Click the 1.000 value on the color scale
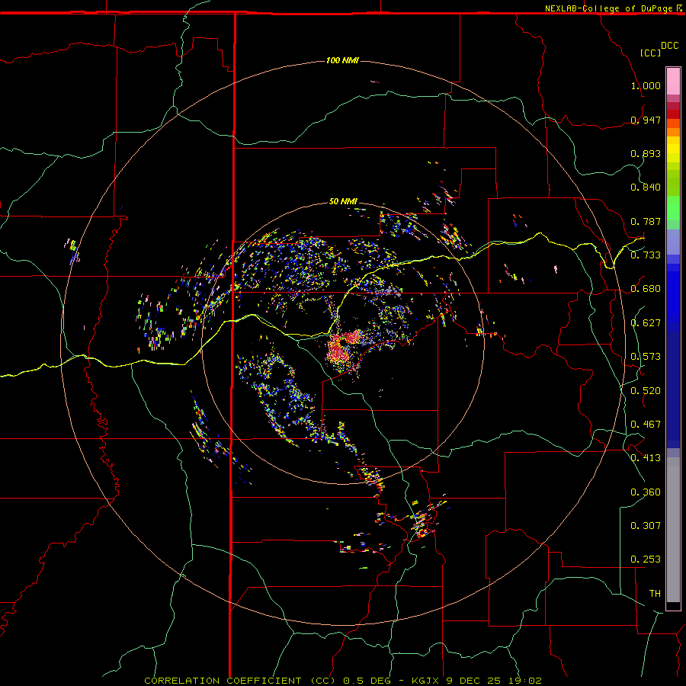Screen dimensions: 686x686 [646, 85]
